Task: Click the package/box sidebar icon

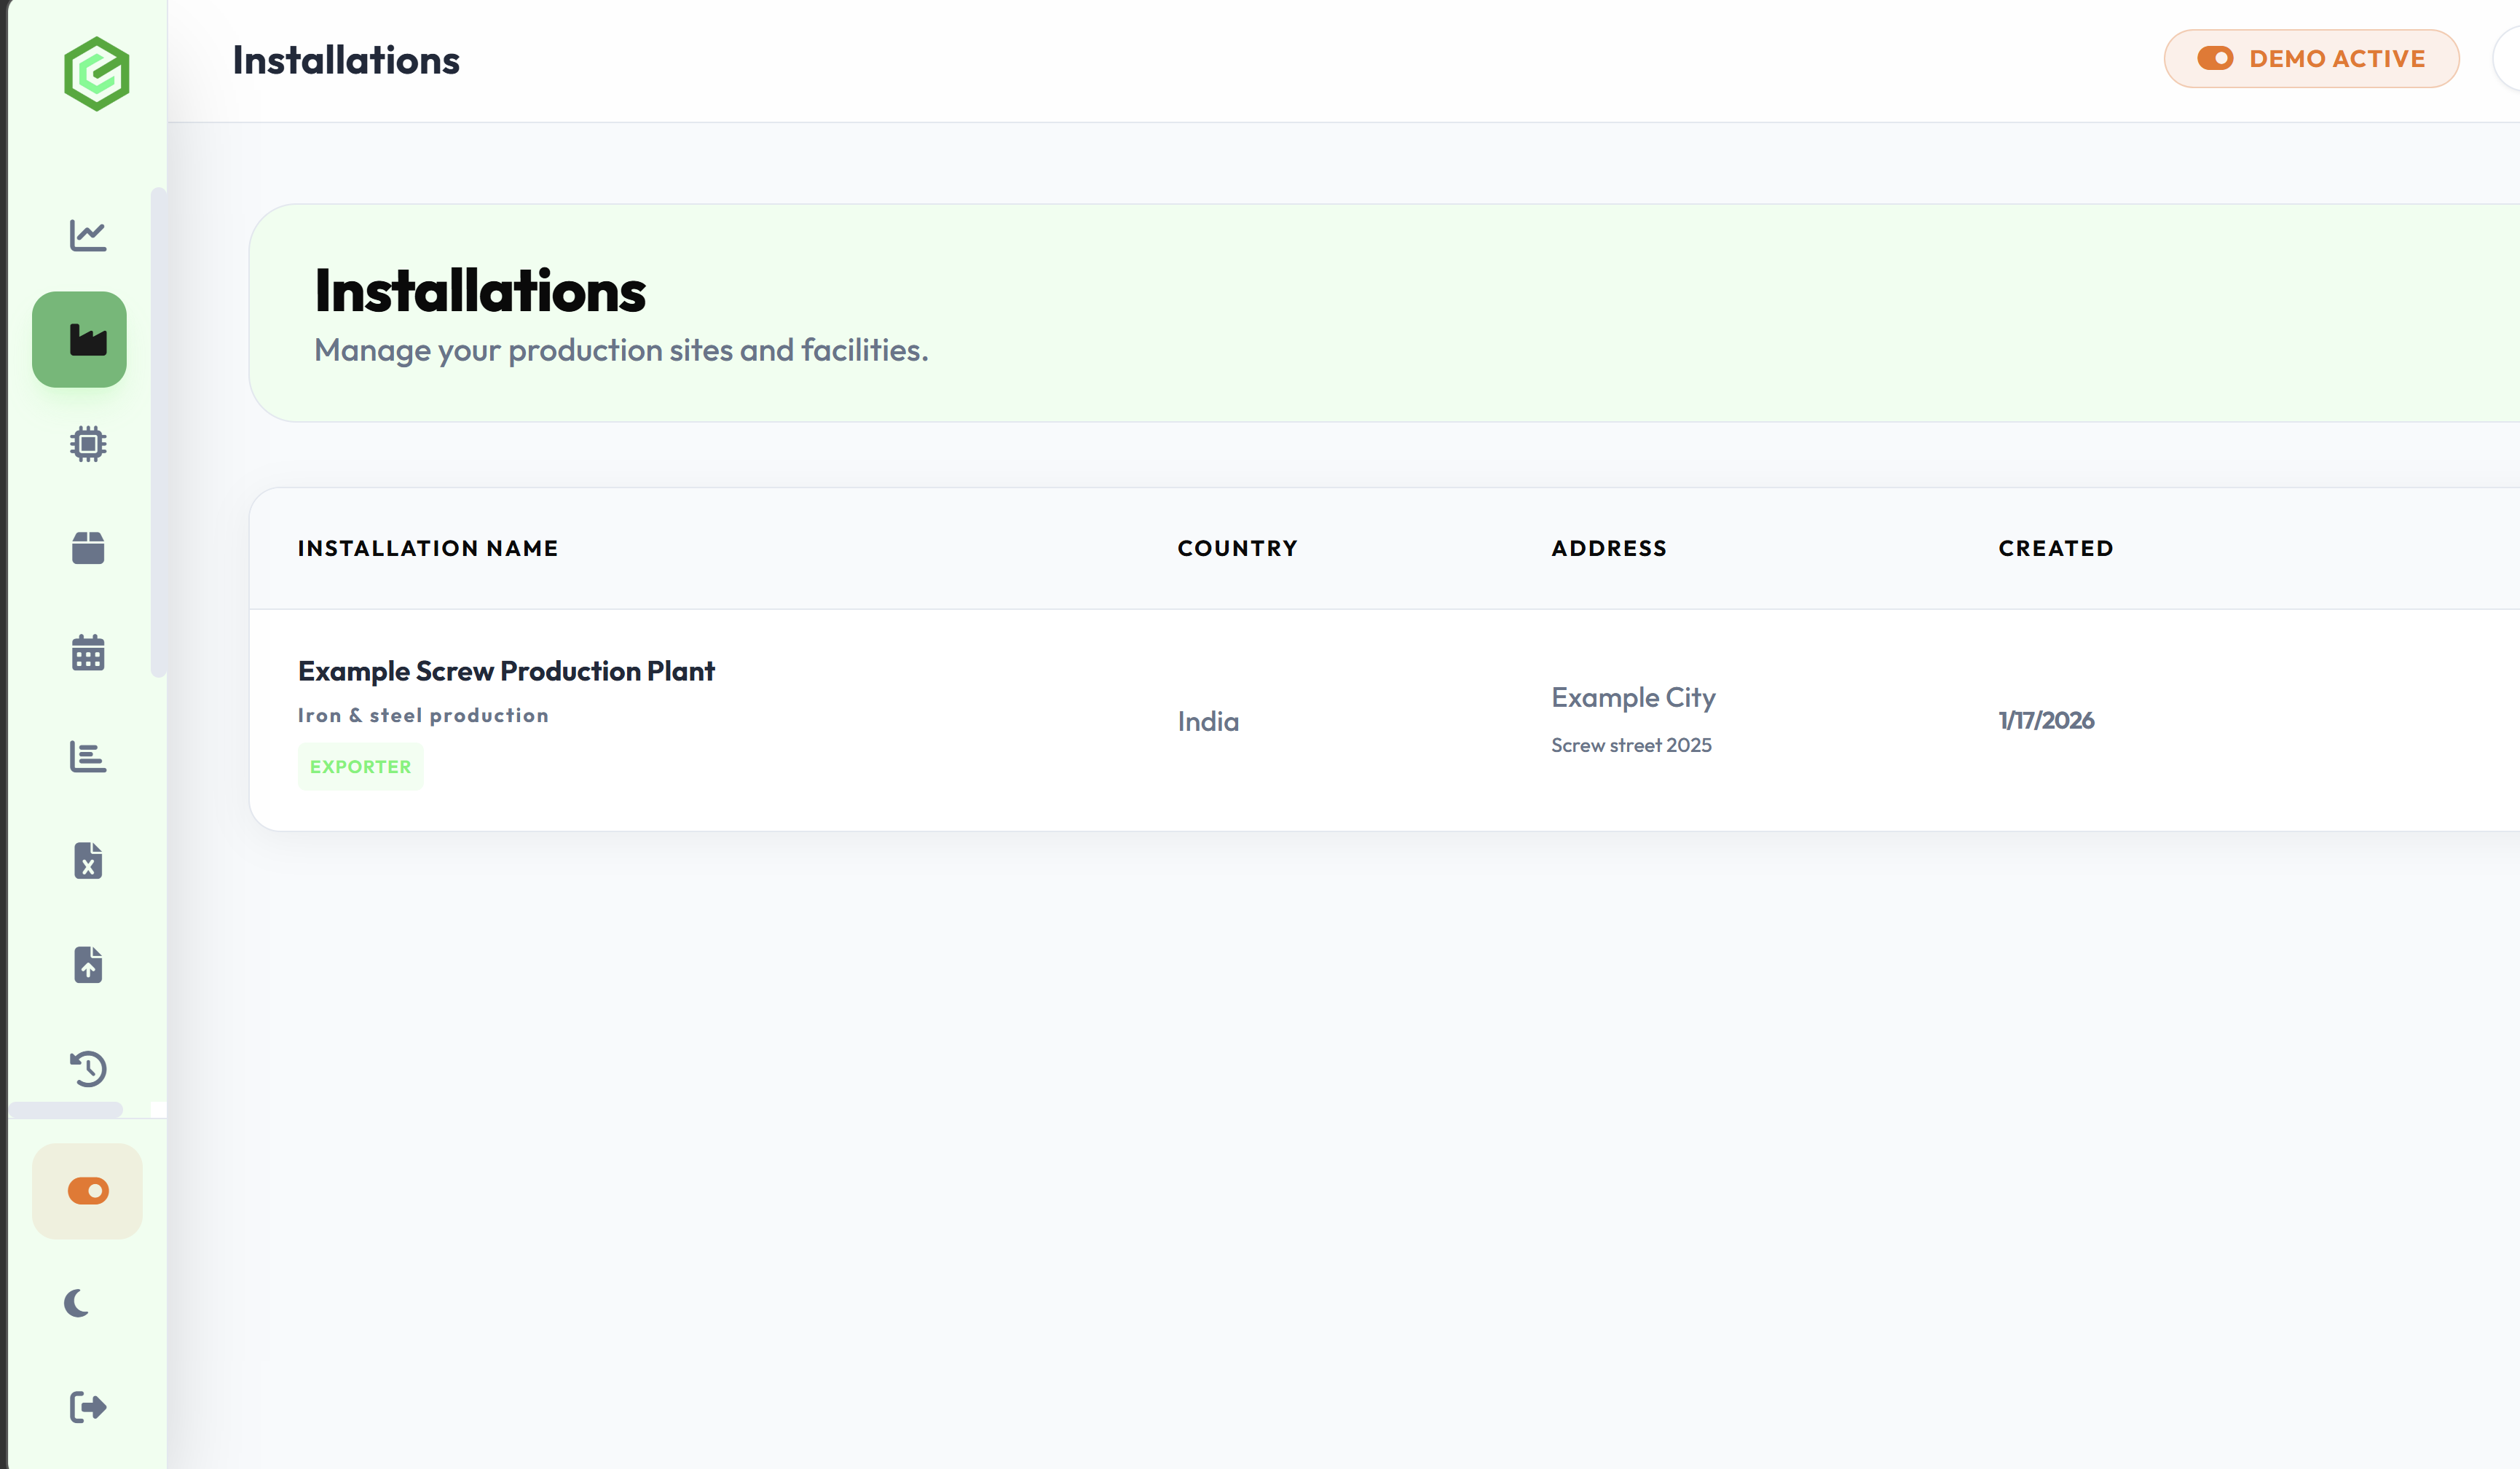Action: click(88, 549)
